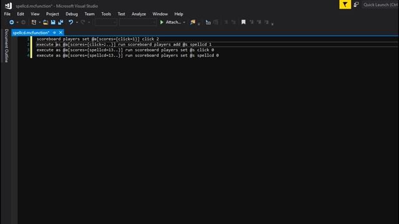Open toolbar overflow options after bookmark icons
This screenshot has height=224, width=399.
click(x=272, y=23)
